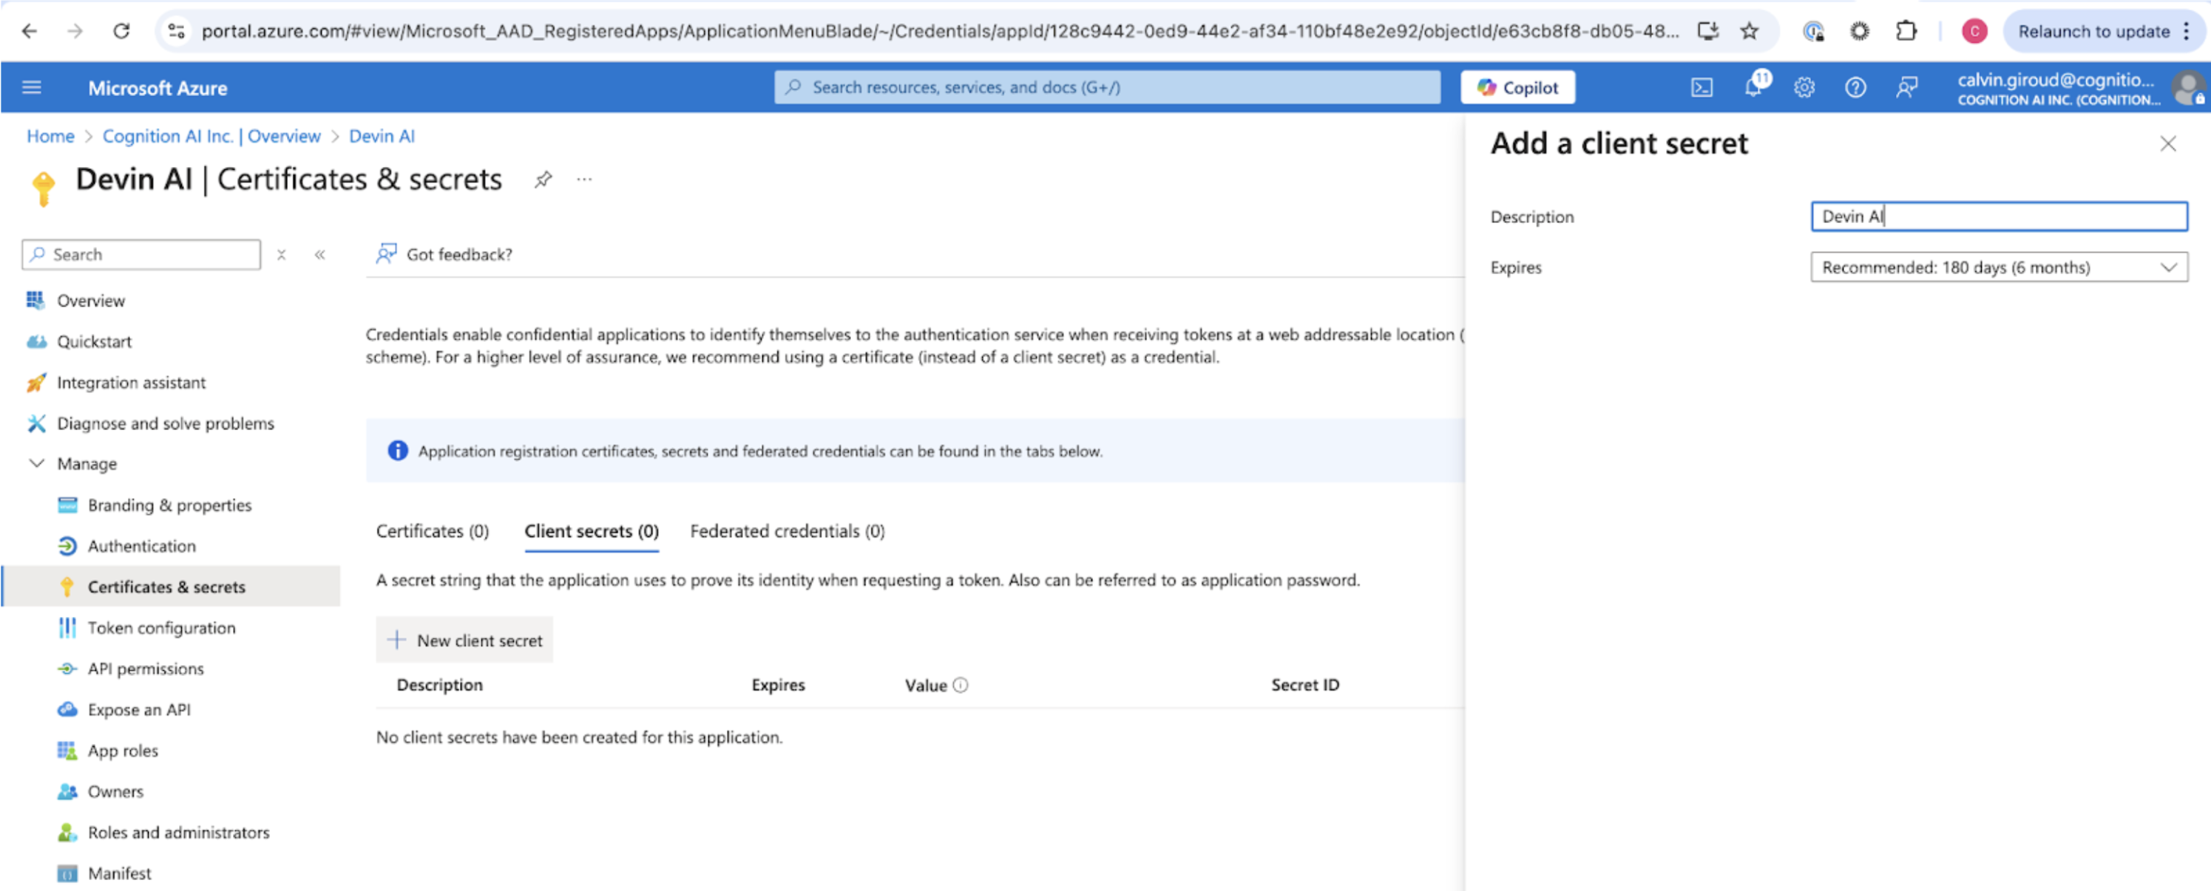Switch to the Certificates (0) tab
2211x891 pixels.
[x=432, y=530]
